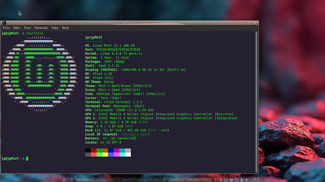Open the File menu in the terminal
This screenshot has width=325, height=182.
(x=6, y=28)
